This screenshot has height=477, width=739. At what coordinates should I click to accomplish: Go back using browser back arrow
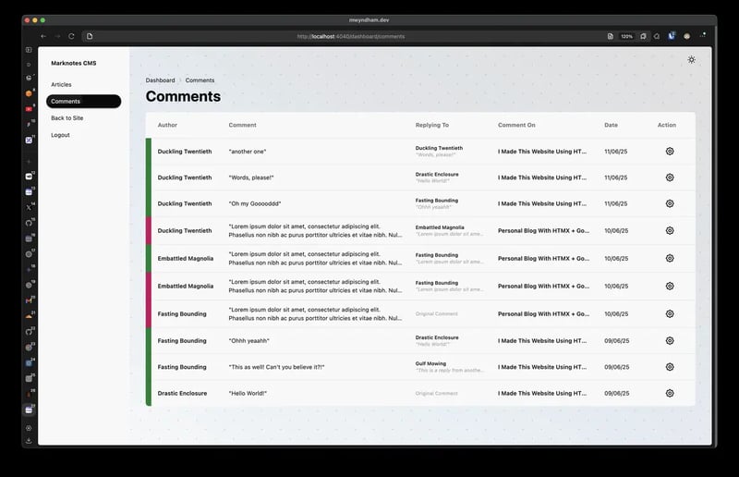43,36
